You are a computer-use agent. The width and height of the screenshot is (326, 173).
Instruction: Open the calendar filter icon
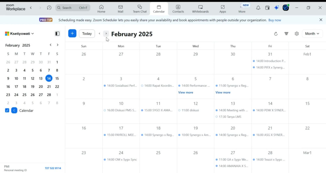tap(286, 34)
